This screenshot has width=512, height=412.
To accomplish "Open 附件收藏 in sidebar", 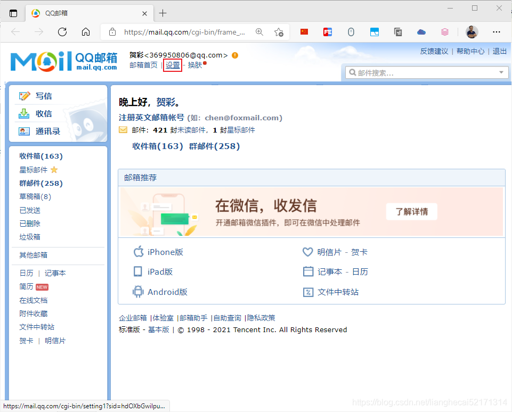I will click(34, 314).
